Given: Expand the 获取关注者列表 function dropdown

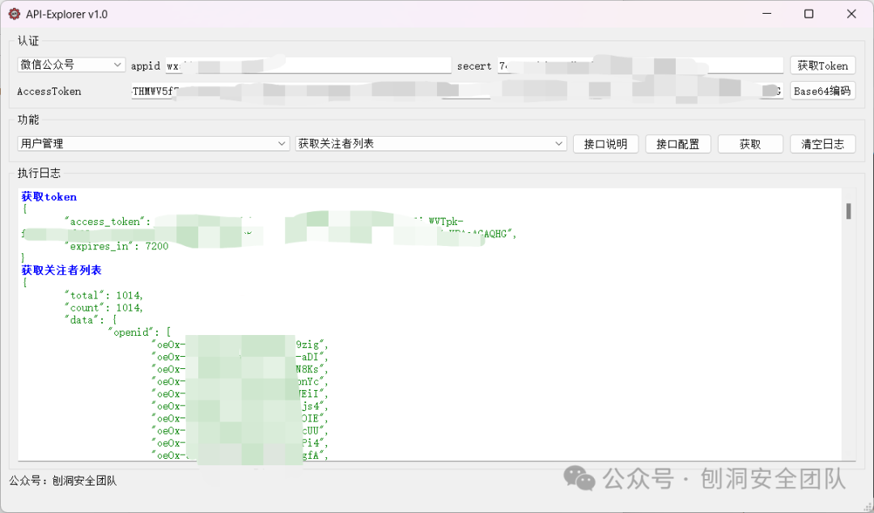Looking at the screenshot, I should 431,143.
